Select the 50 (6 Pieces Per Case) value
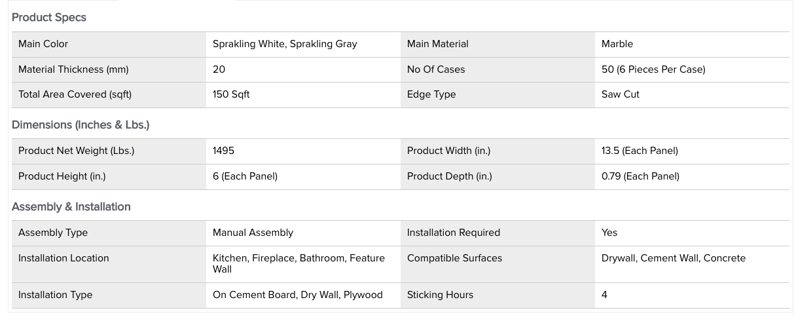 [653, 69]
